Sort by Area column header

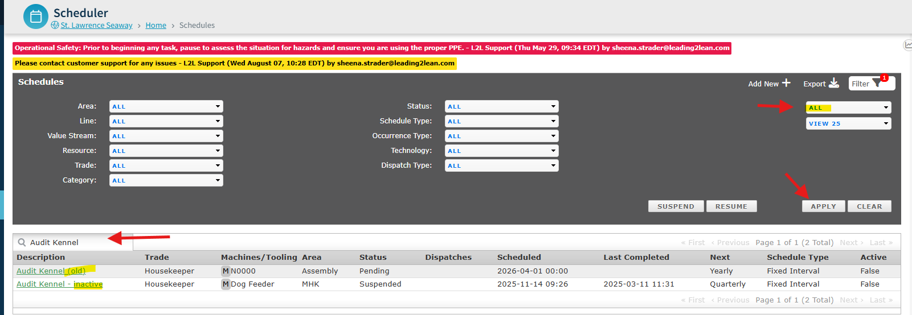point(312,258)
